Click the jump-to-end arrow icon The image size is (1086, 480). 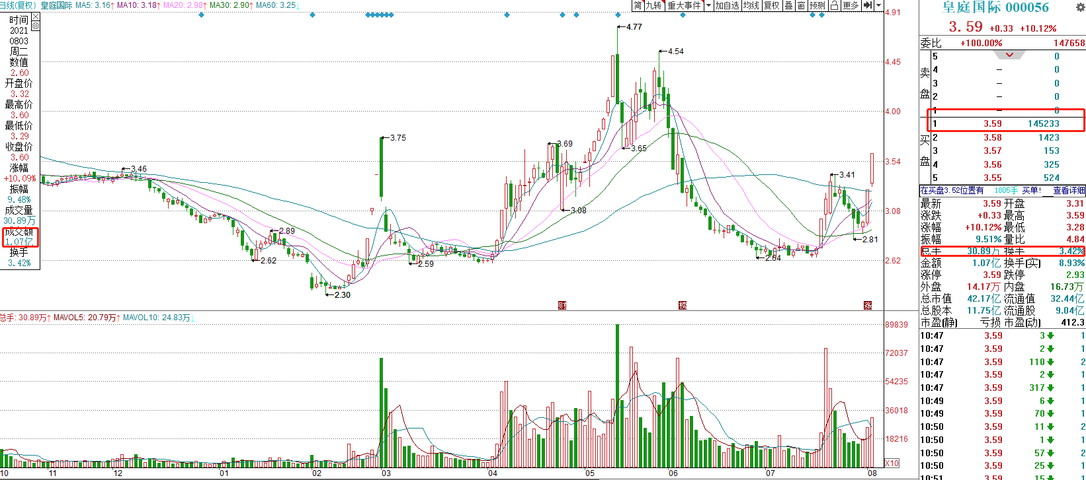click(868, 5)
